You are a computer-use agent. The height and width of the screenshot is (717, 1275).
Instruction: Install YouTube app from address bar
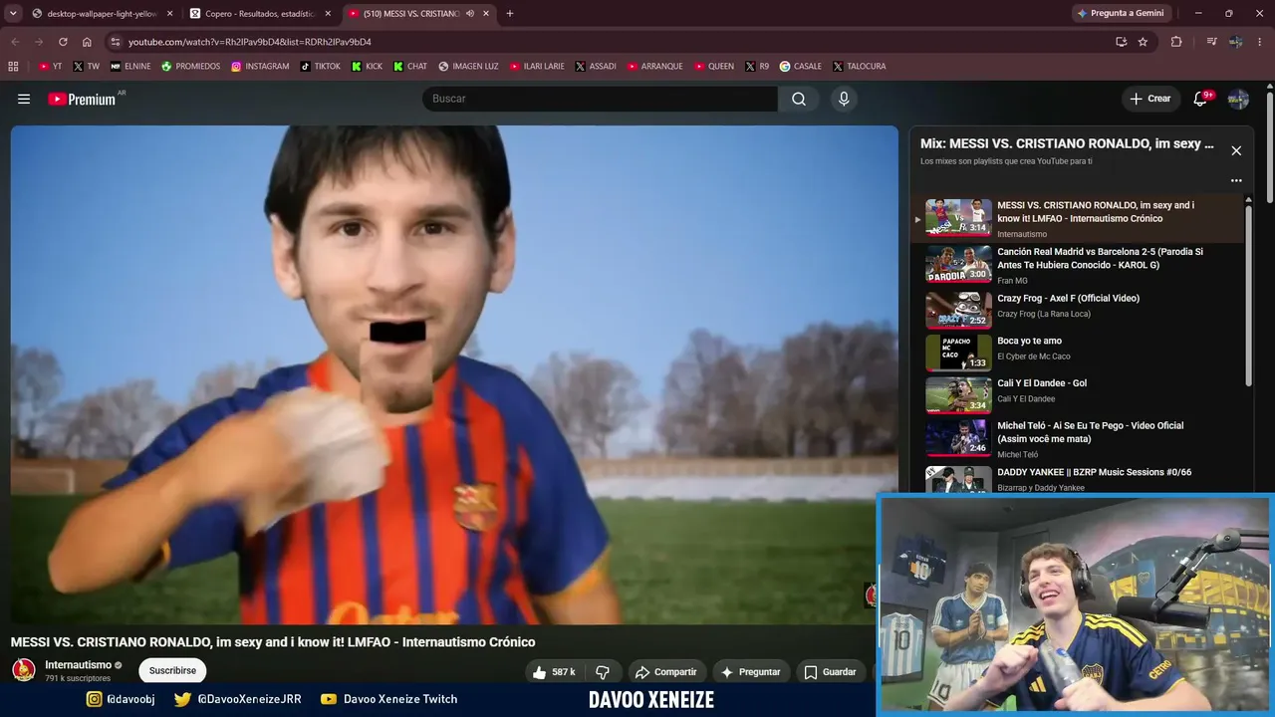[x=1121, y=42]
